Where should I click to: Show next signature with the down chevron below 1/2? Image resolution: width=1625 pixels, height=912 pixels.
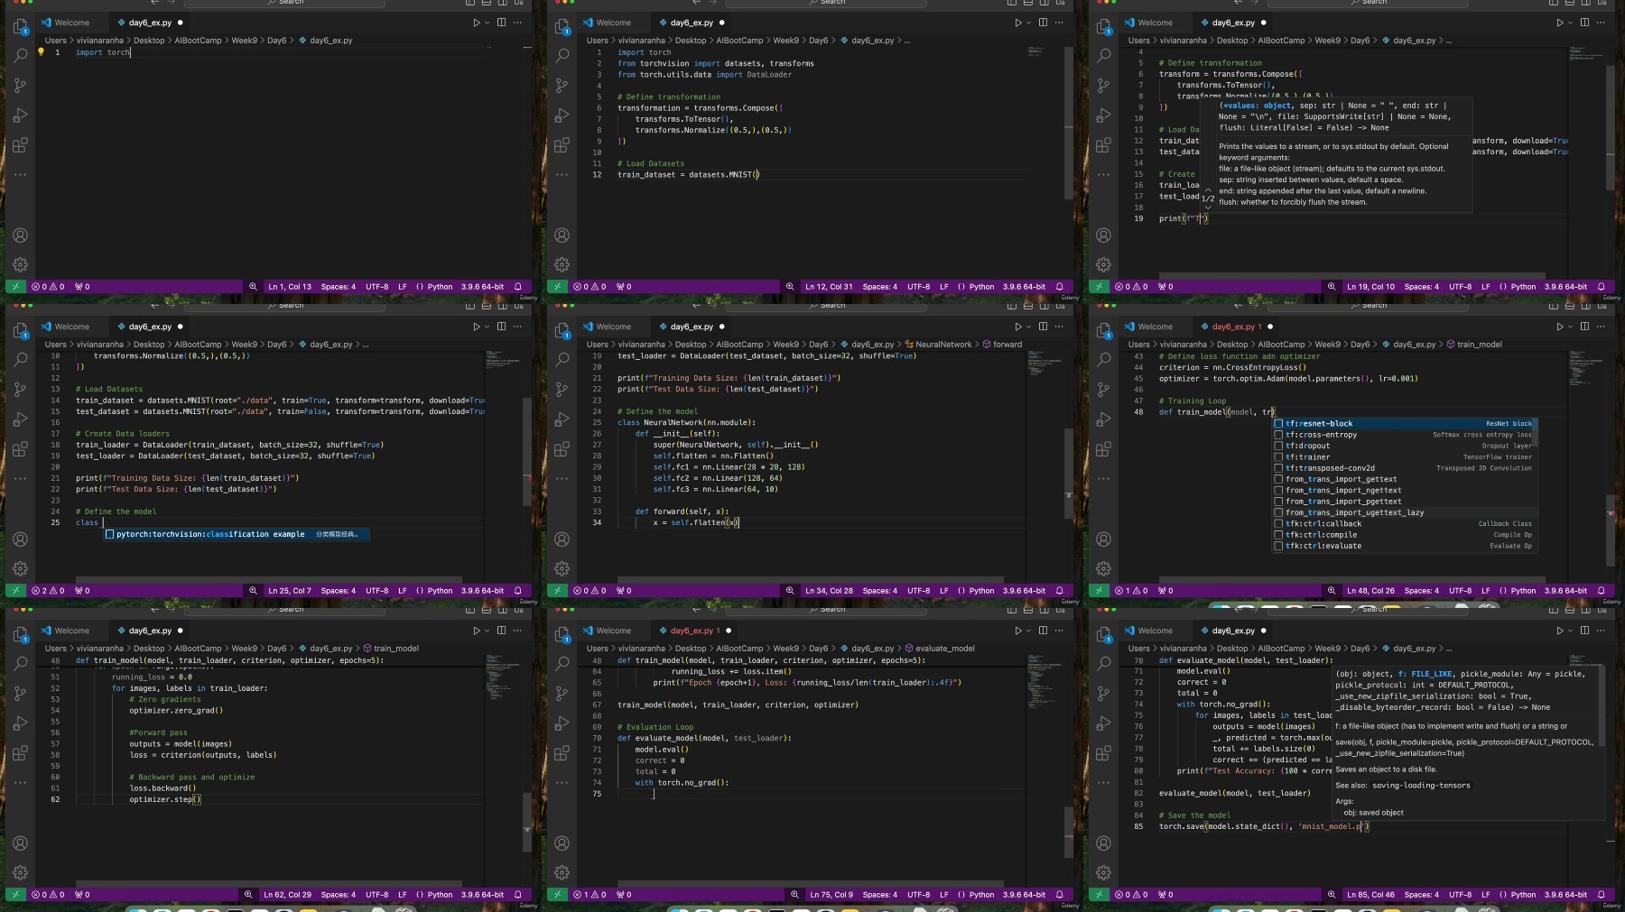(x=1208, y=207)
